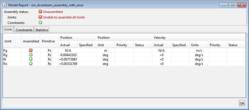The image size is (249, 110).
Task: Click Position Actual column header
Action: pos(68,45)
